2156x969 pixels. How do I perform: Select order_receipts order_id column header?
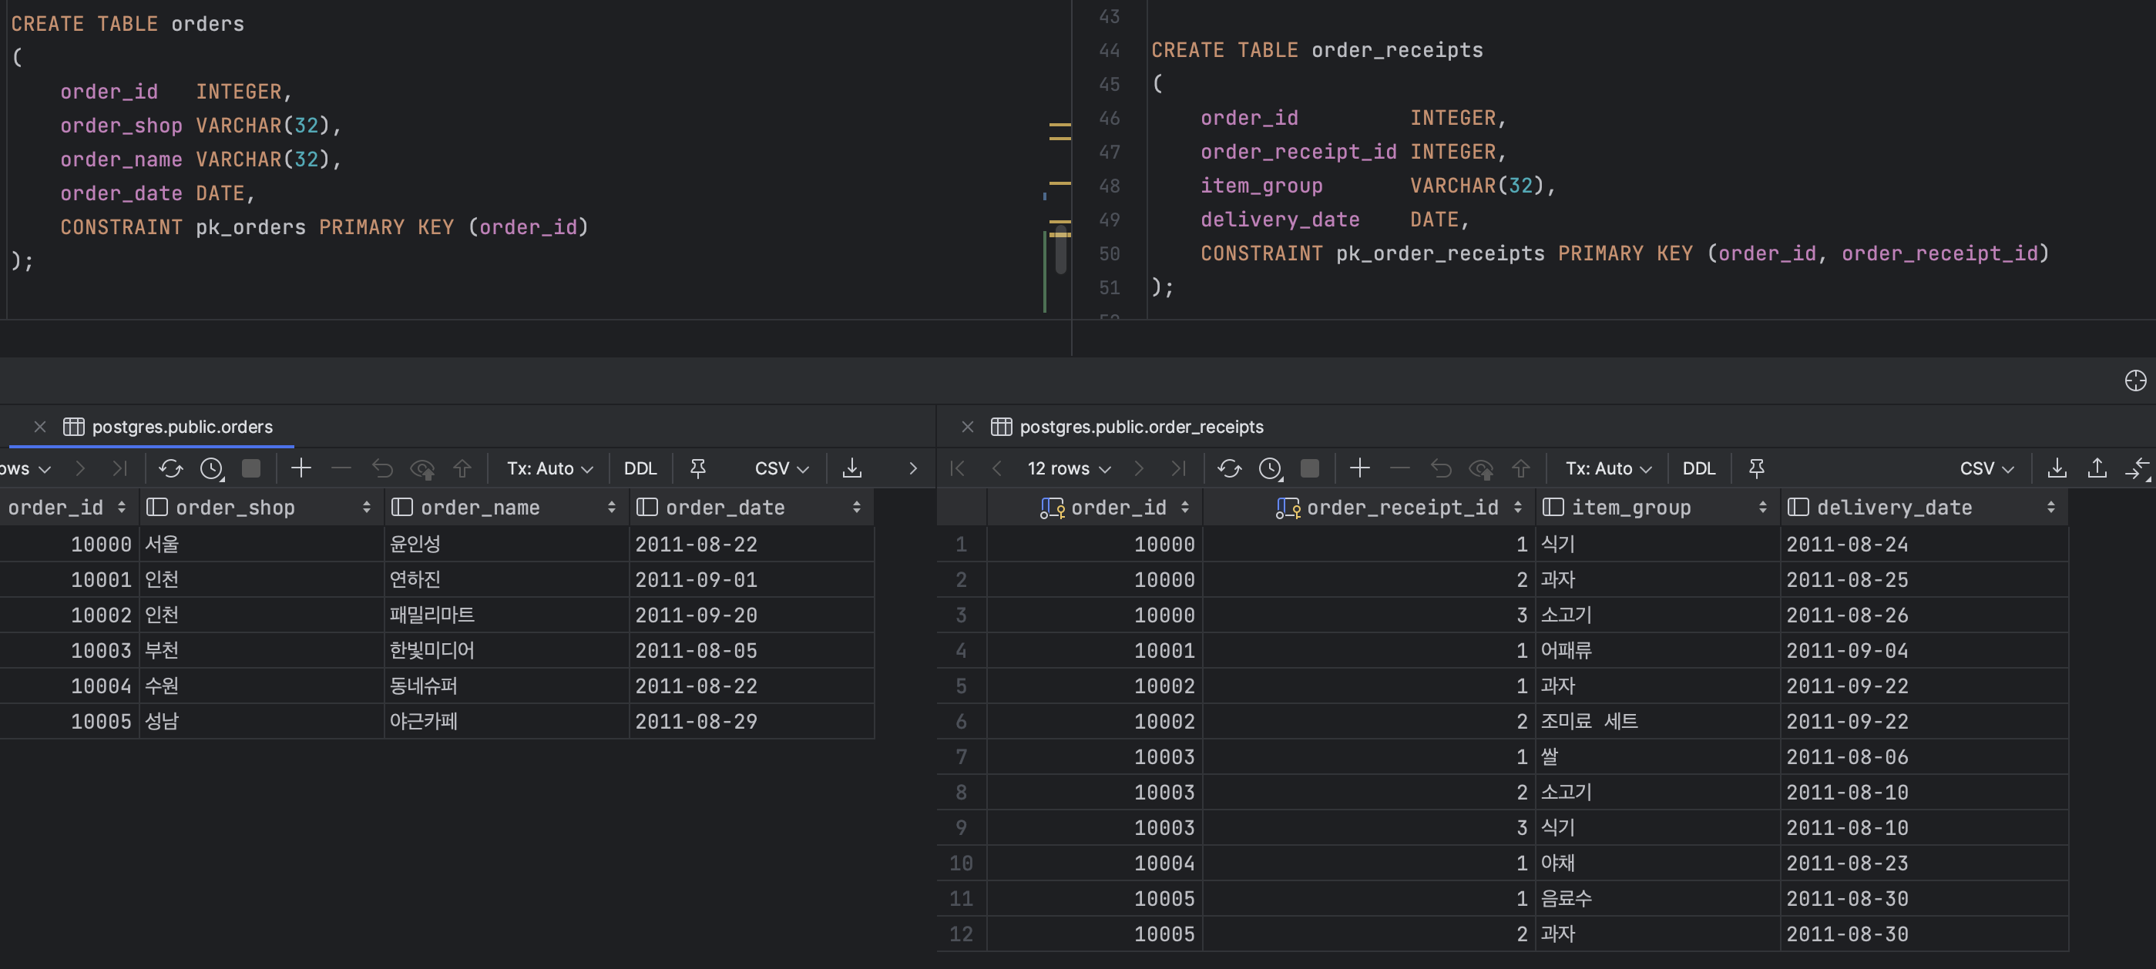point(1095,507)
